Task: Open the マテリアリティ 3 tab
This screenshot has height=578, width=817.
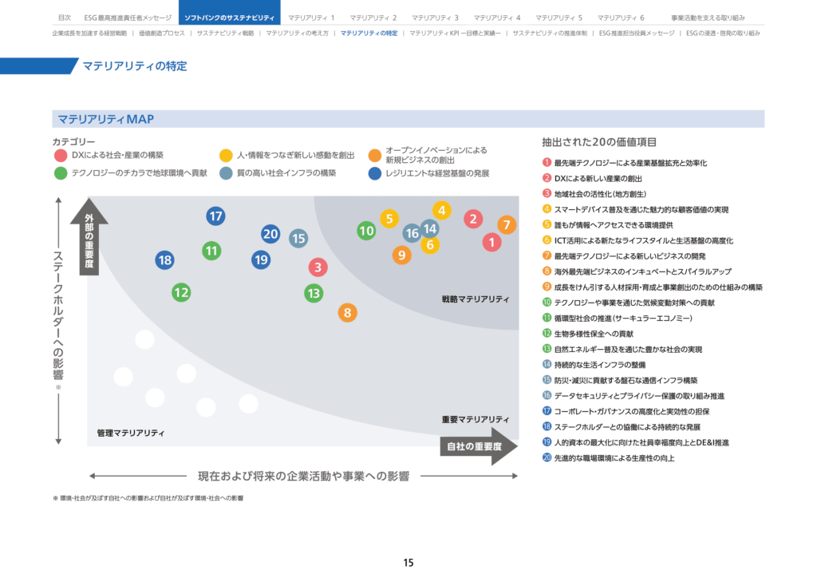Action: coord(435,18)
